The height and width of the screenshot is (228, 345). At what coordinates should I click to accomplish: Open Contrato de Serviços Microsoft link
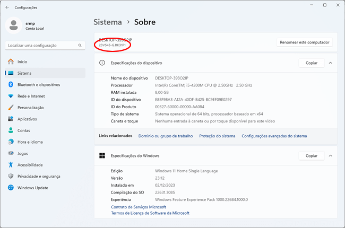point(139,207)
